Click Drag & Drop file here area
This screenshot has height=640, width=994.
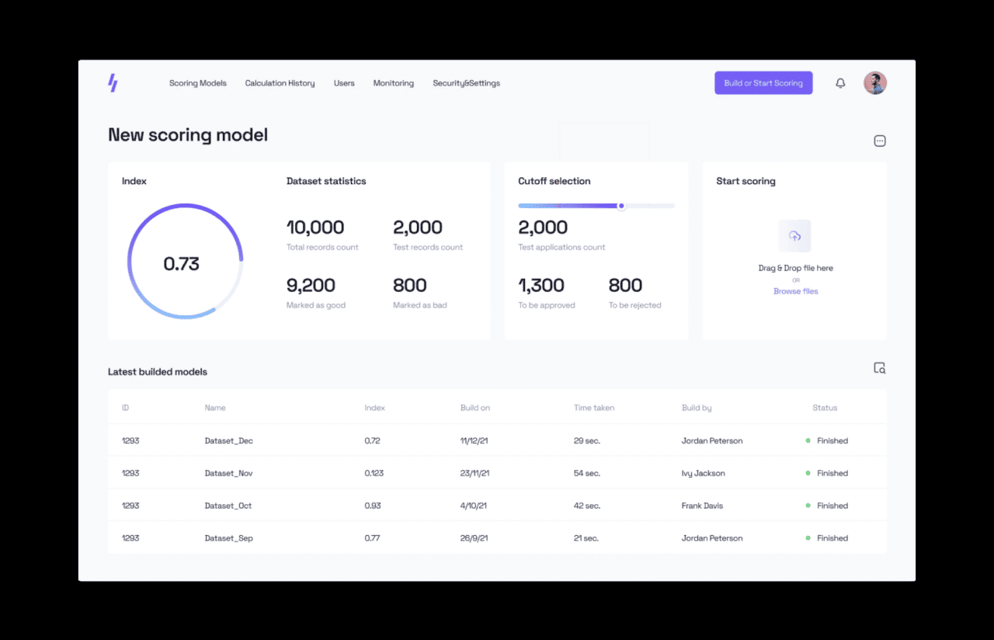(x=796, y=268)
